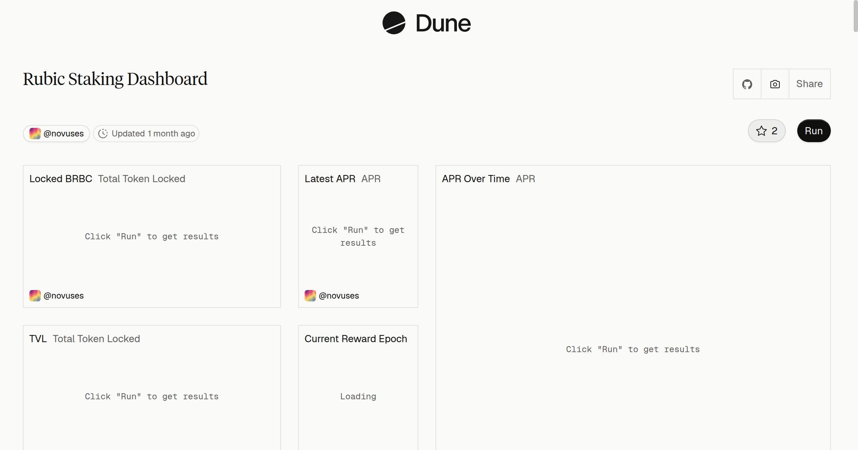Image resolution: width=858 pixels, height=450 pixels.
Task: Click header avatar icon beside @novuses
Action: click(35, 134)
